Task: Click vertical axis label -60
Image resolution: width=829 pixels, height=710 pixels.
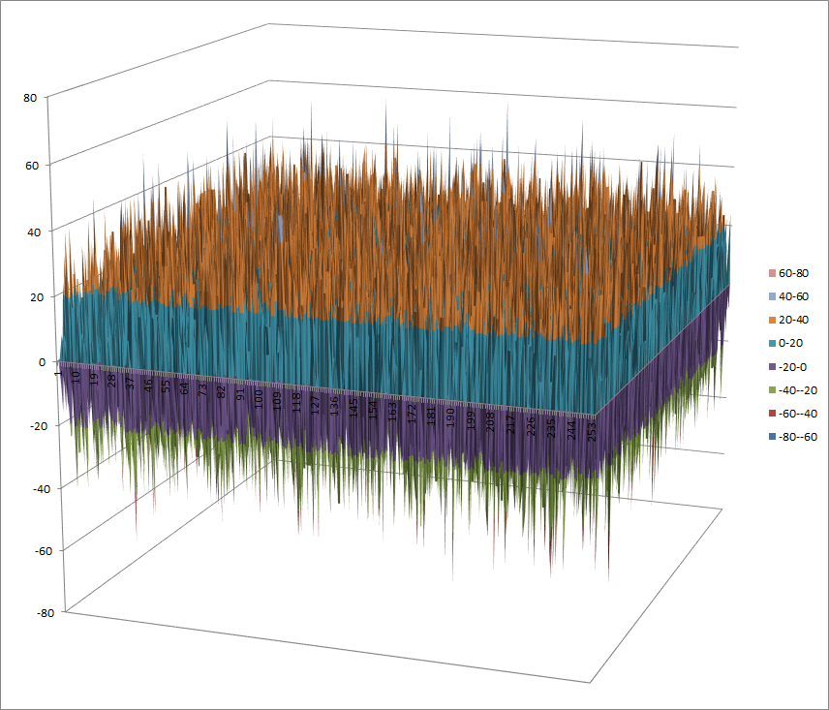Action: pos(44,551)
